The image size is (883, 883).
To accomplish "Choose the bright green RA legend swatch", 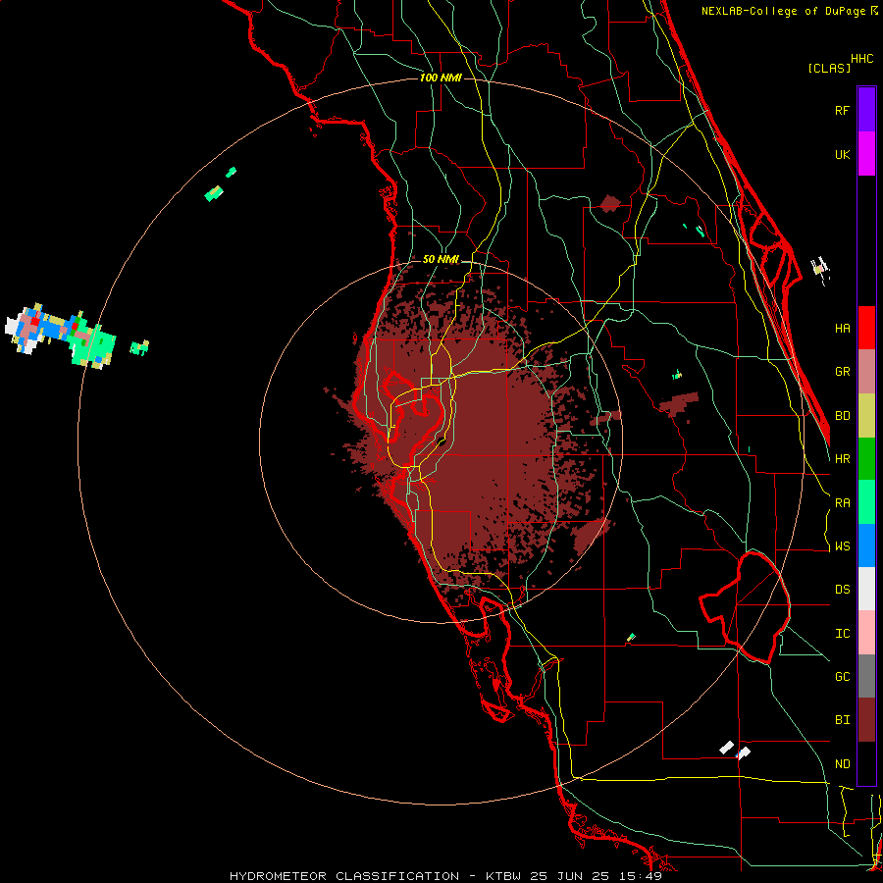I will click(866, 502).
